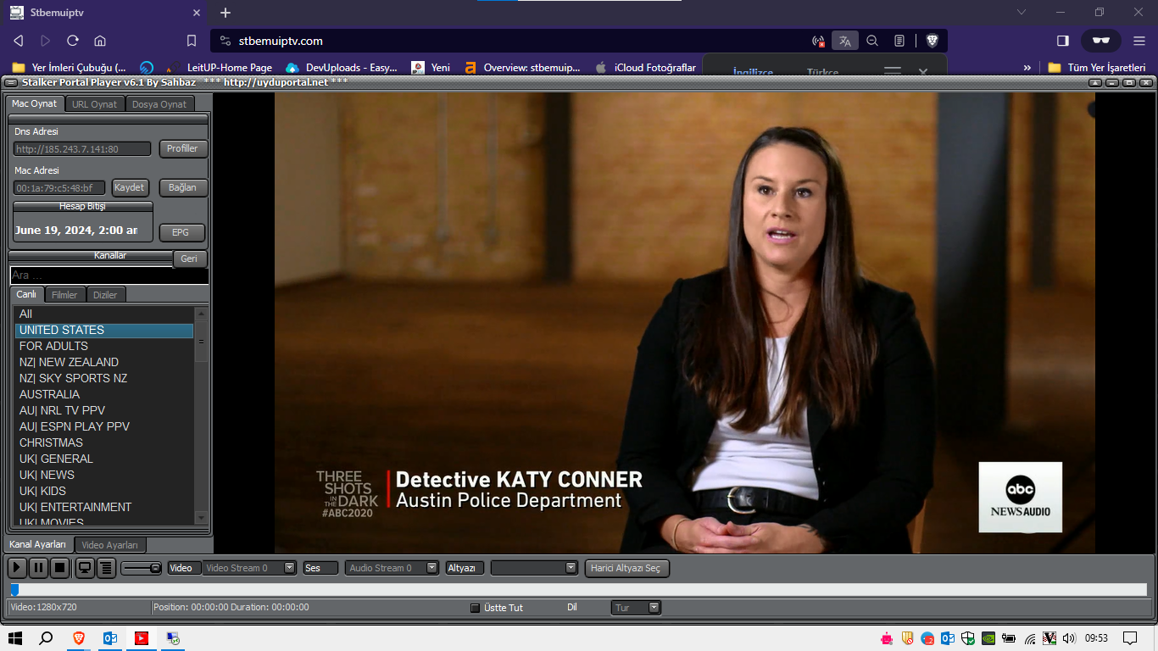Start playback with the Play button
Viewport: 1158px width, 651px height.
point(17,568)
